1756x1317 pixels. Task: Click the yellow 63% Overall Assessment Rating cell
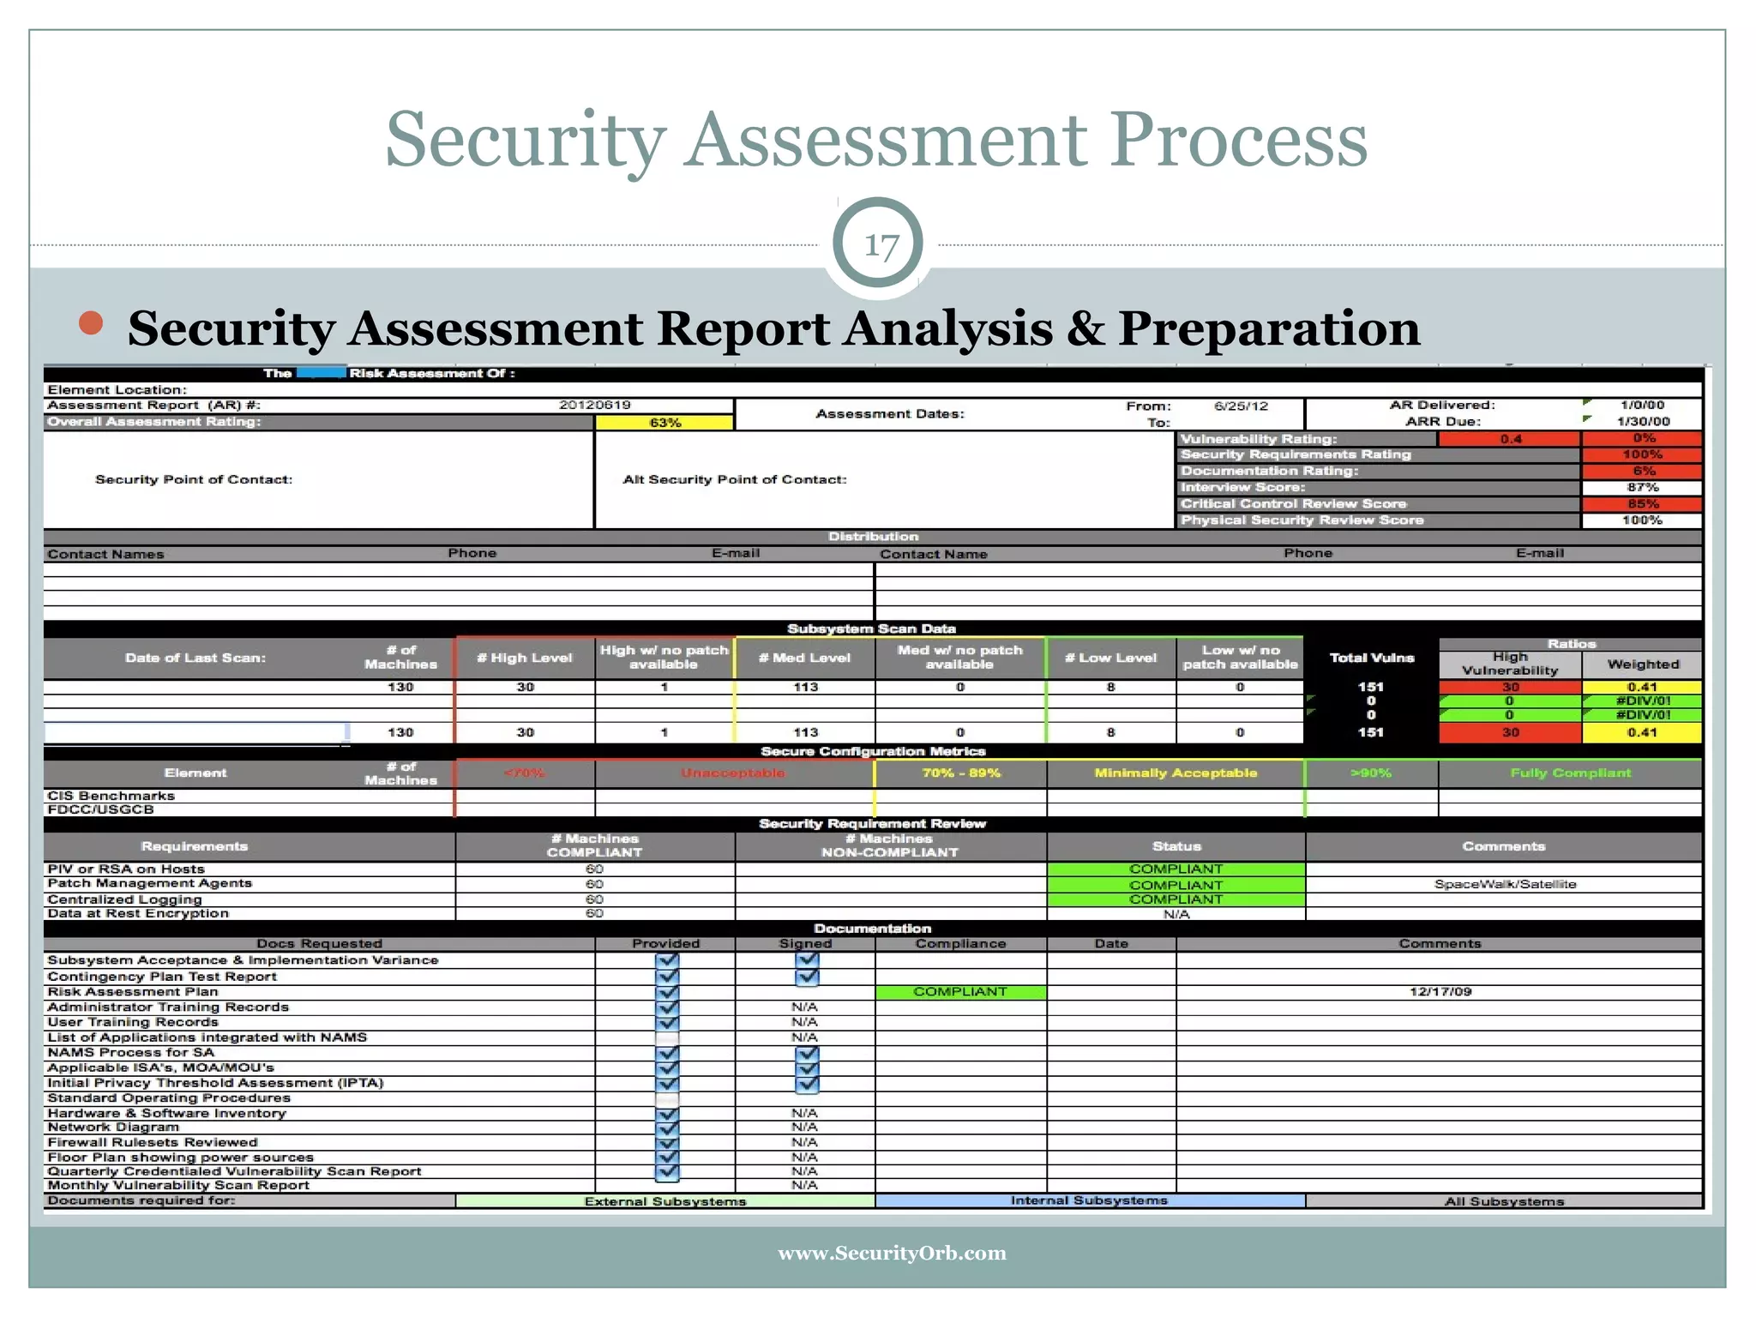point(665,423)
